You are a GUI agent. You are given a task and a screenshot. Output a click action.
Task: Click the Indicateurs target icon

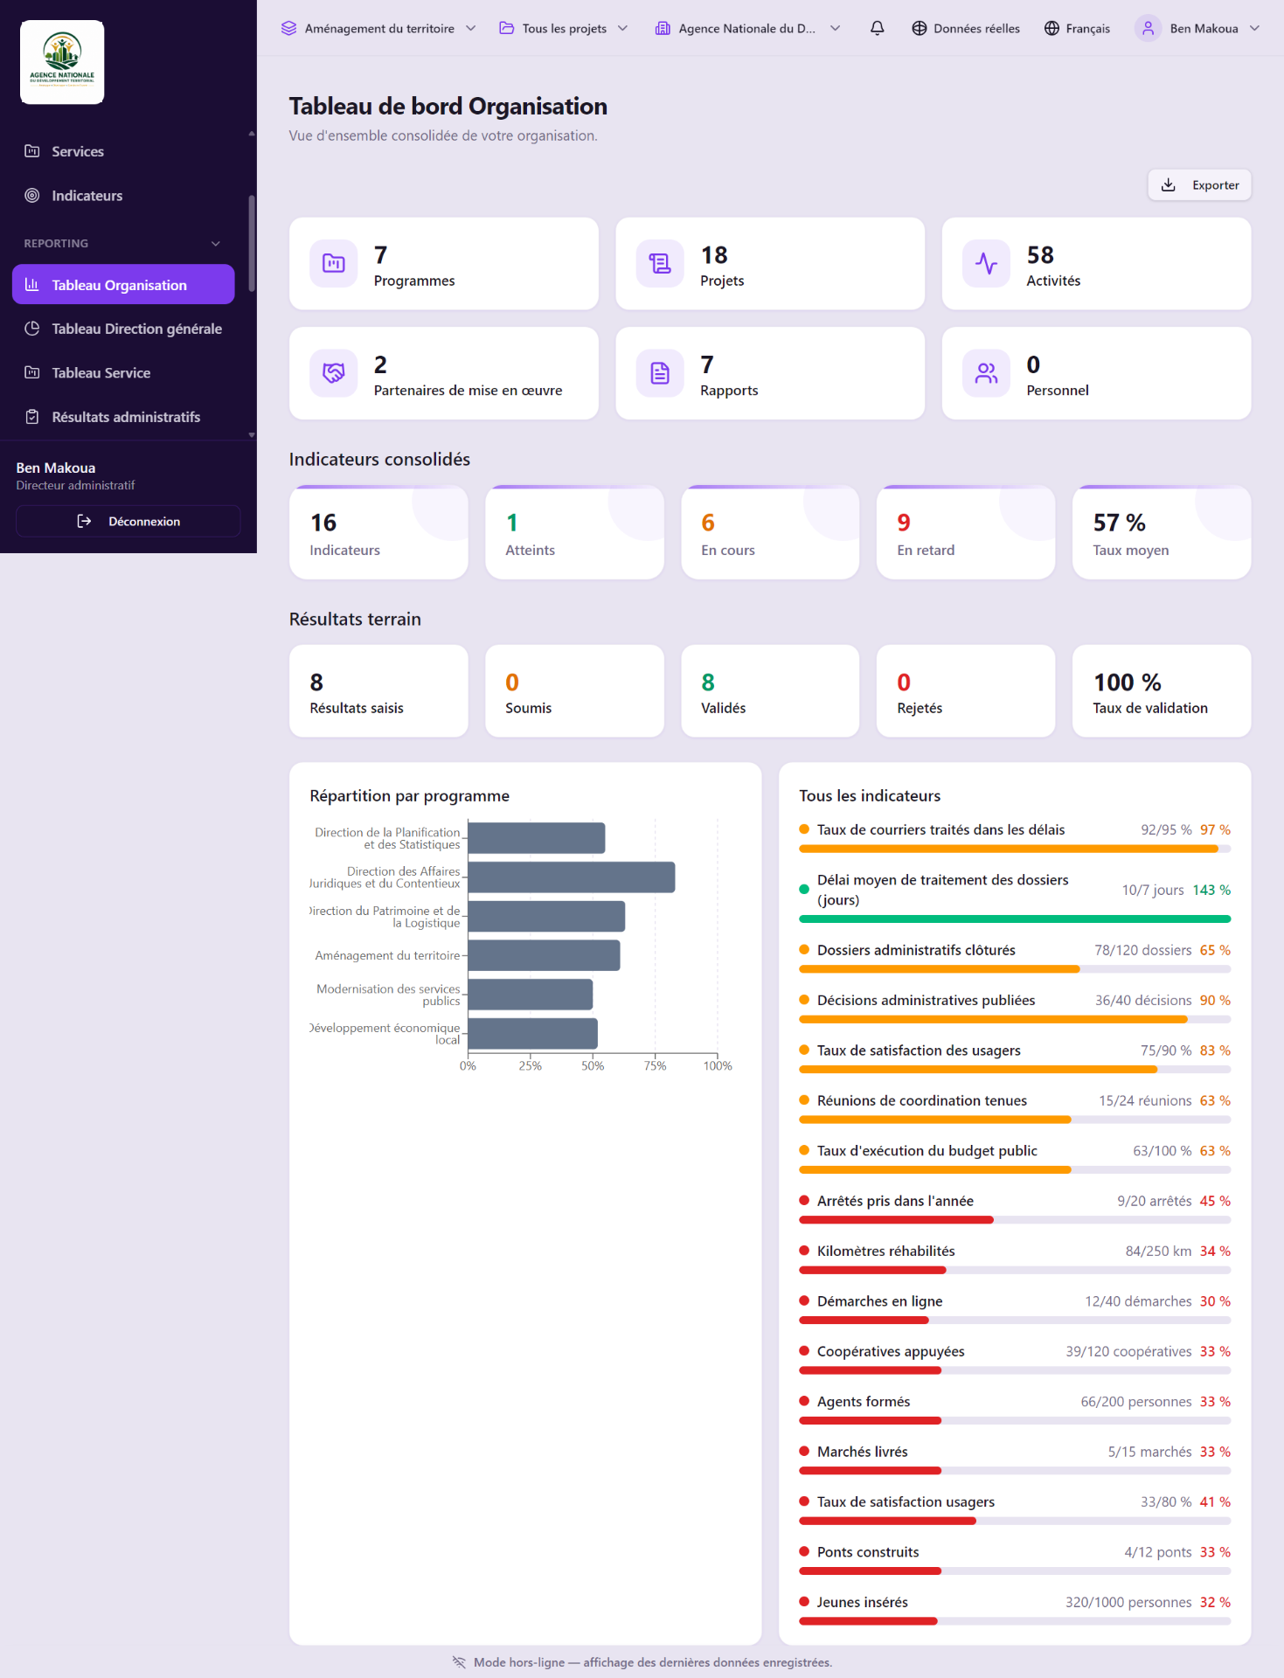tap(32, 195)
